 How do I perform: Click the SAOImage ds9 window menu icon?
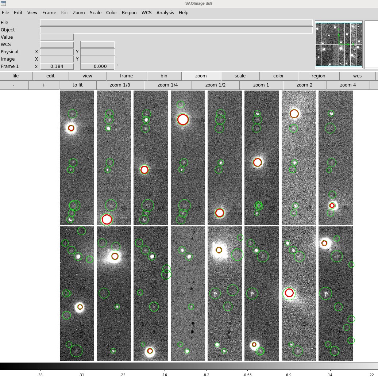pyautogui.click(x=3, y=3)
